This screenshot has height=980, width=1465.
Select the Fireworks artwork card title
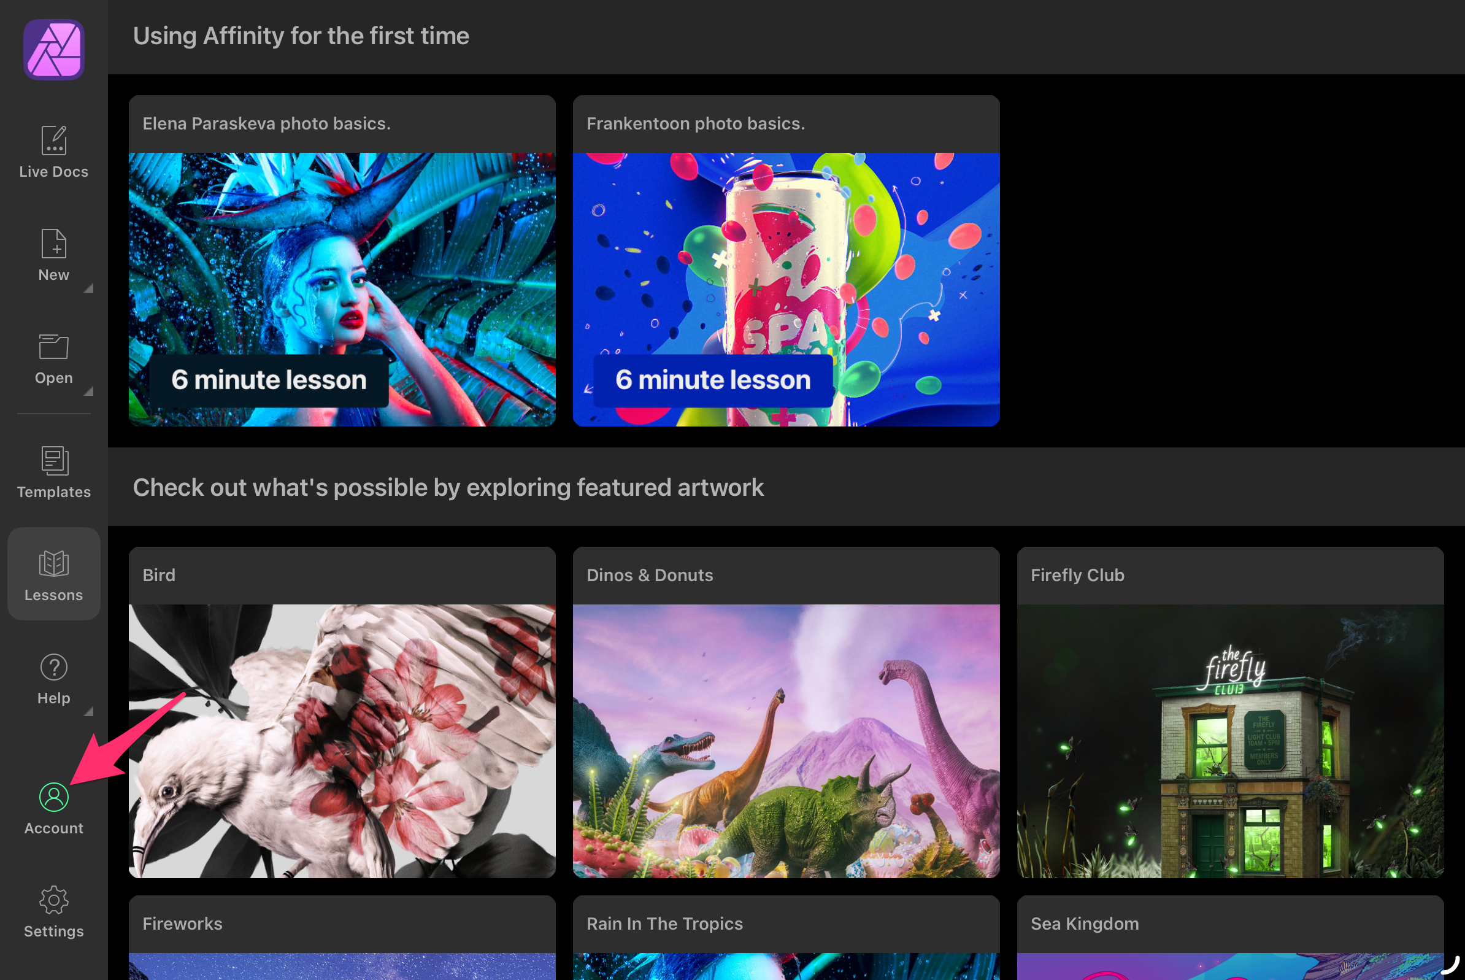click(182, 924)
